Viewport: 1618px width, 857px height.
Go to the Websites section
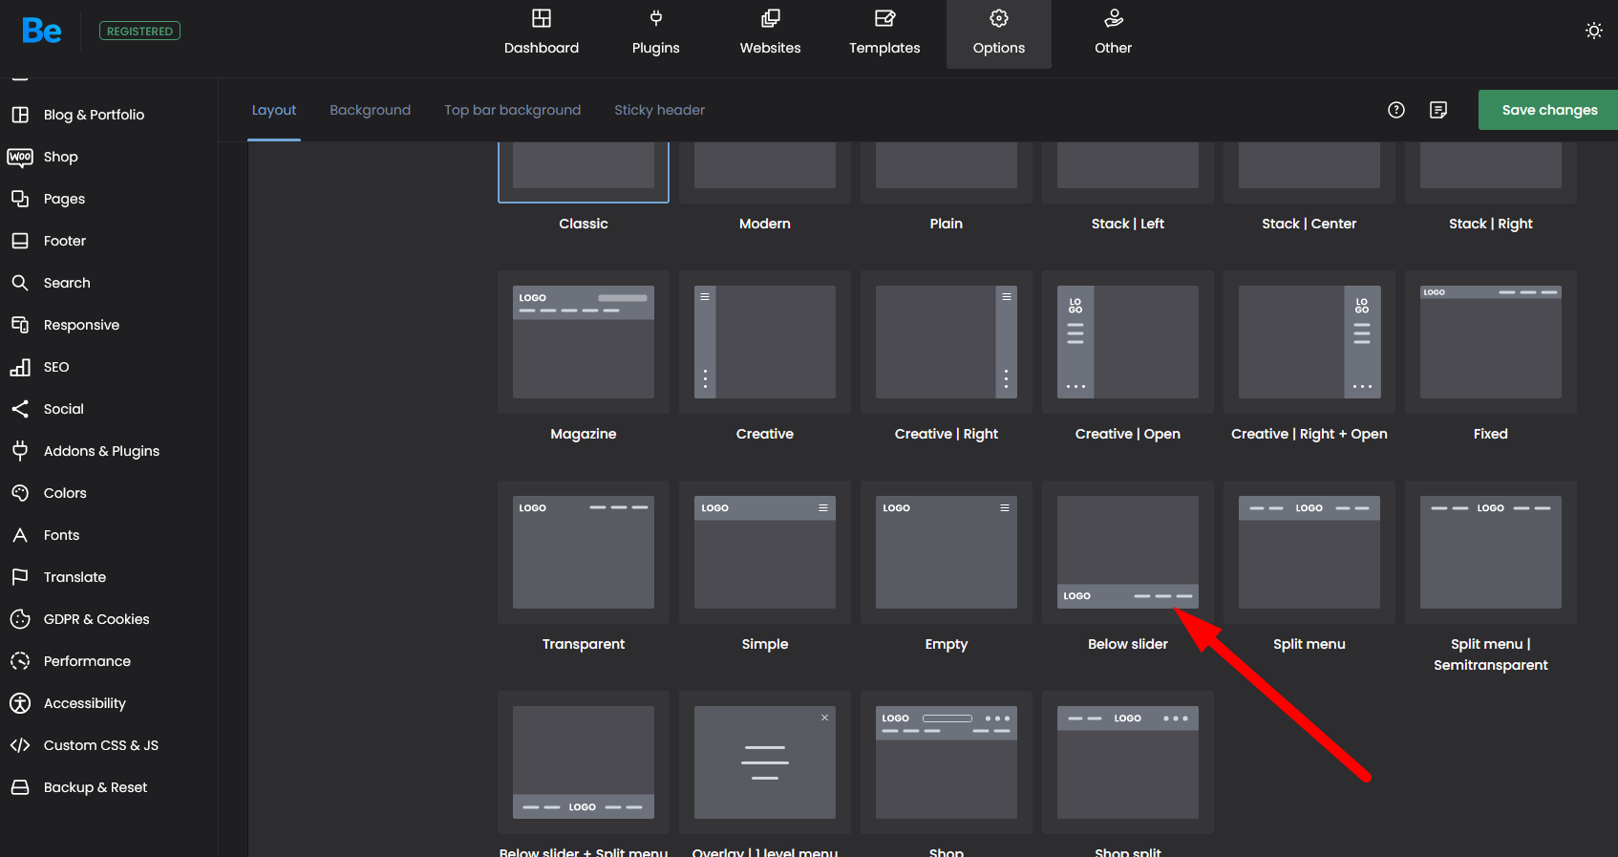771,33
